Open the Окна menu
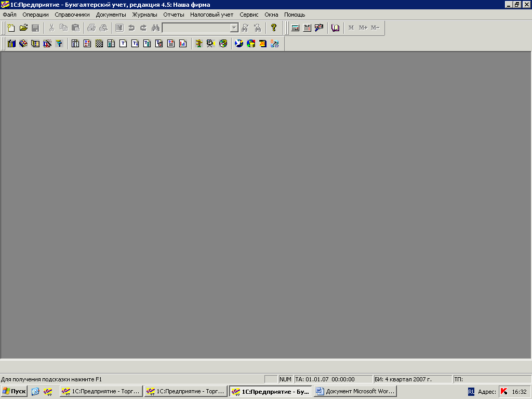Screen dimensions: 532x399 tap(271, 15)
